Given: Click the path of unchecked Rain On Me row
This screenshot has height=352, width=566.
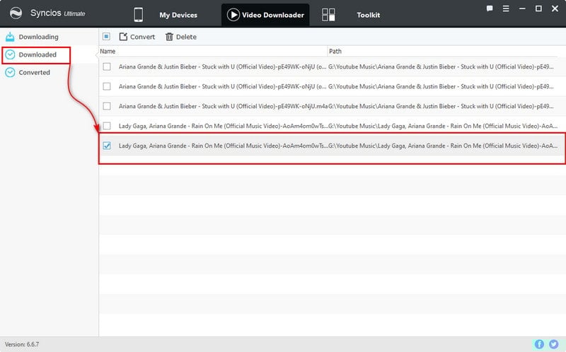Looking at the screenshot, I should 443,126.
